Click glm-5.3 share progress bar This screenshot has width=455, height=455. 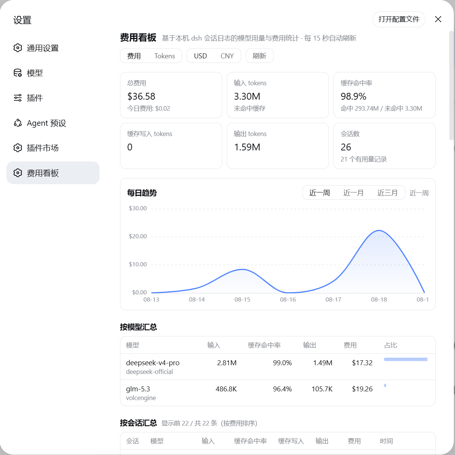coord(385,385)
